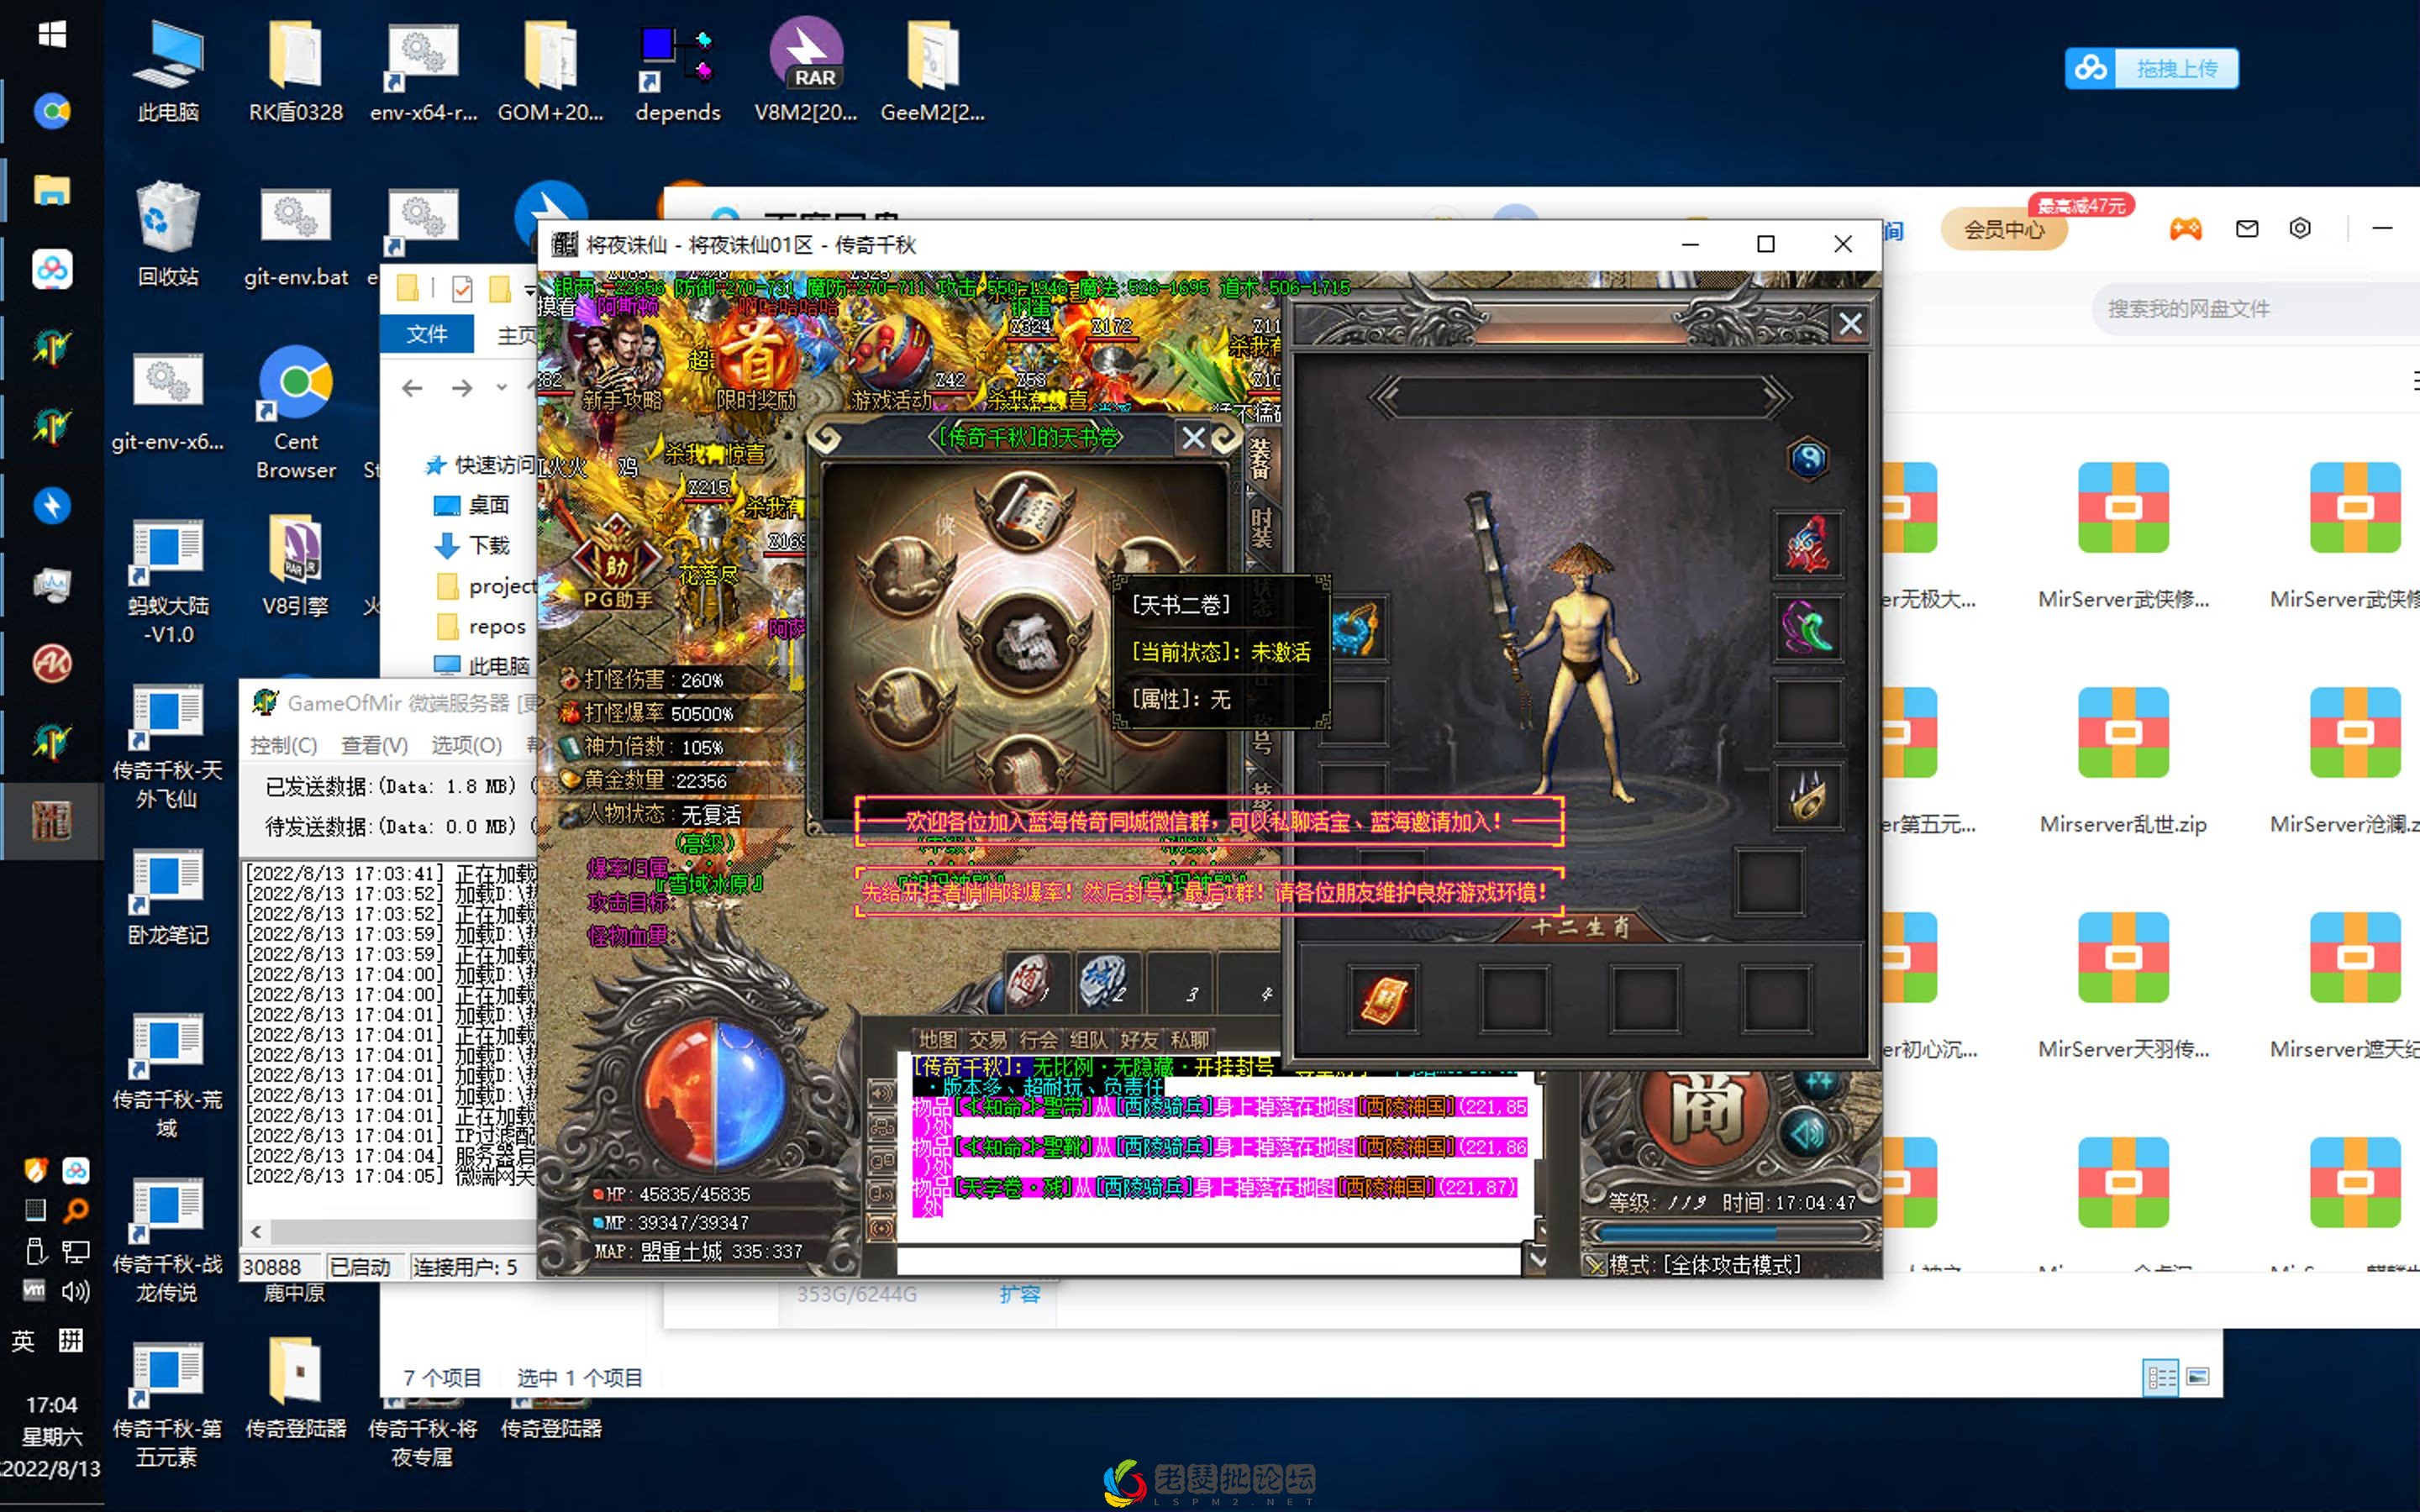This screenshot has height=1512, width=2420.
Task: Click the chat message input field
Action: [x=1208, y=1260]
